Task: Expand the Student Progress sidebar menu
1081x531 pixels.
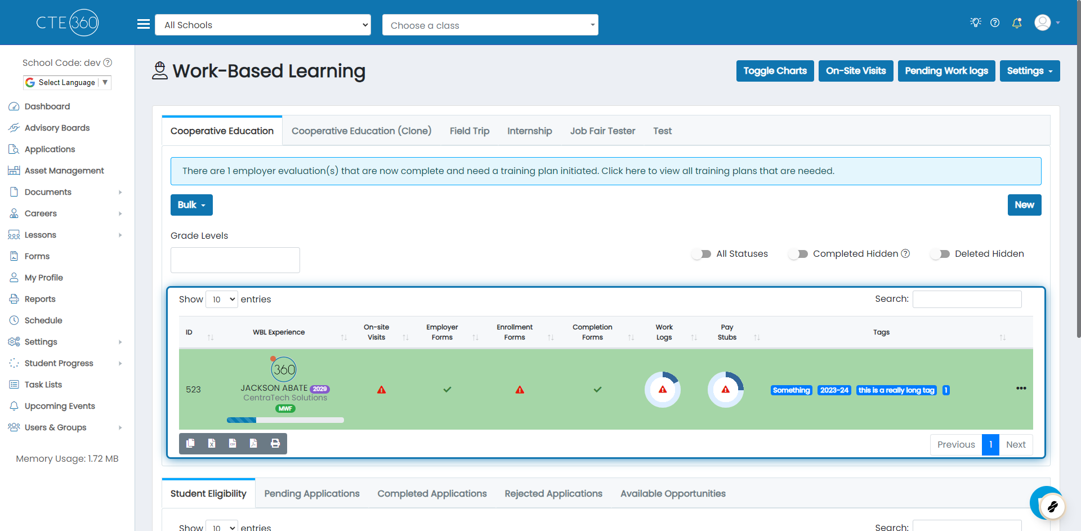Action: click(x=66, y=363)
